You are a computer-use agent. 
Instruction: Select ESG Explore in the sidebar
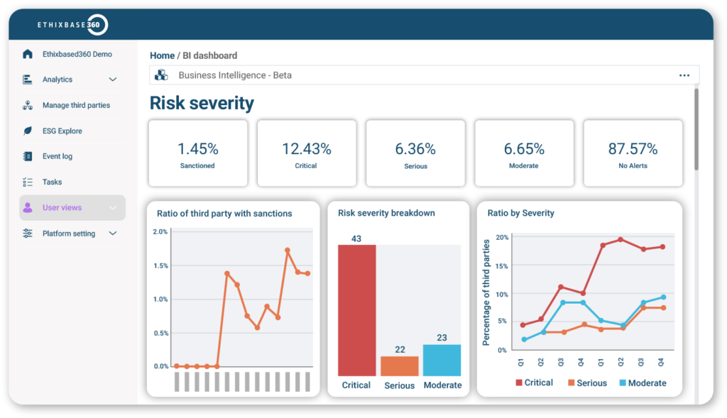click(62, 131)
